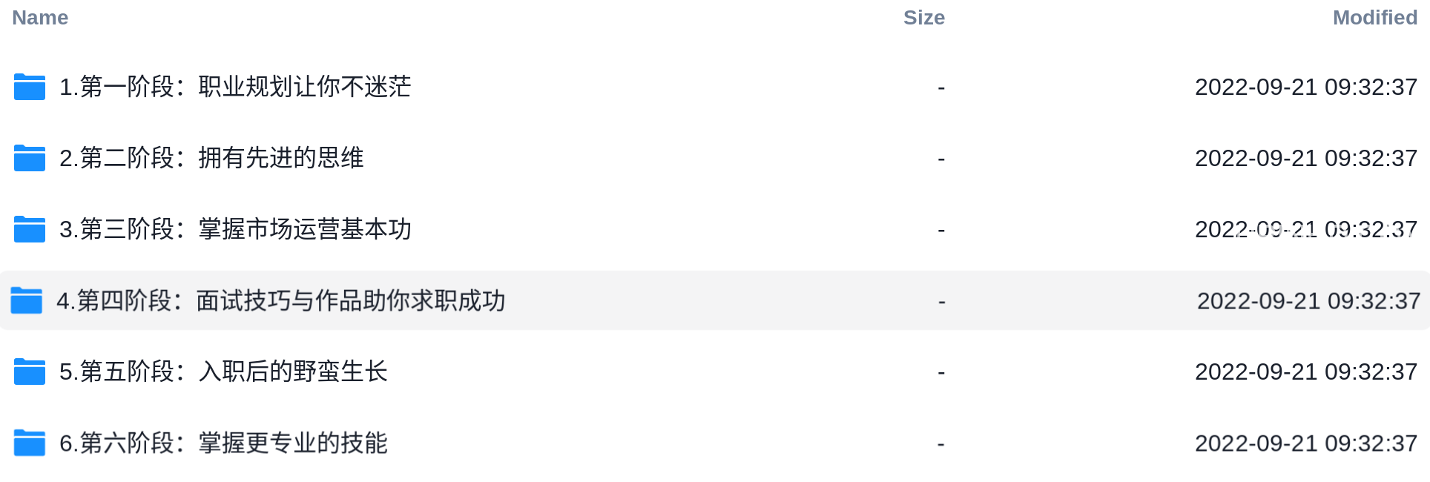Open folder 面试技巧与作品助你求职成功

(x=281, y=300)
